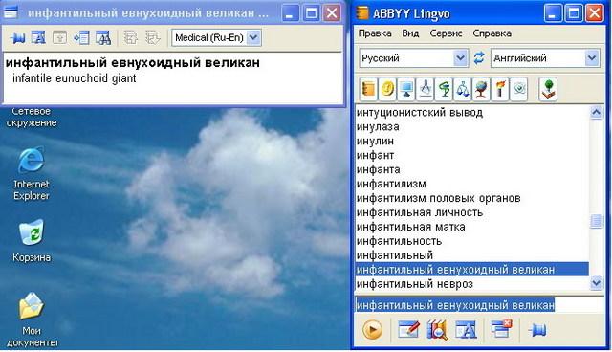Swap translation direction with the blue arrows button
Viewport: 612px width, 352px height.
(x=479, y=58)
